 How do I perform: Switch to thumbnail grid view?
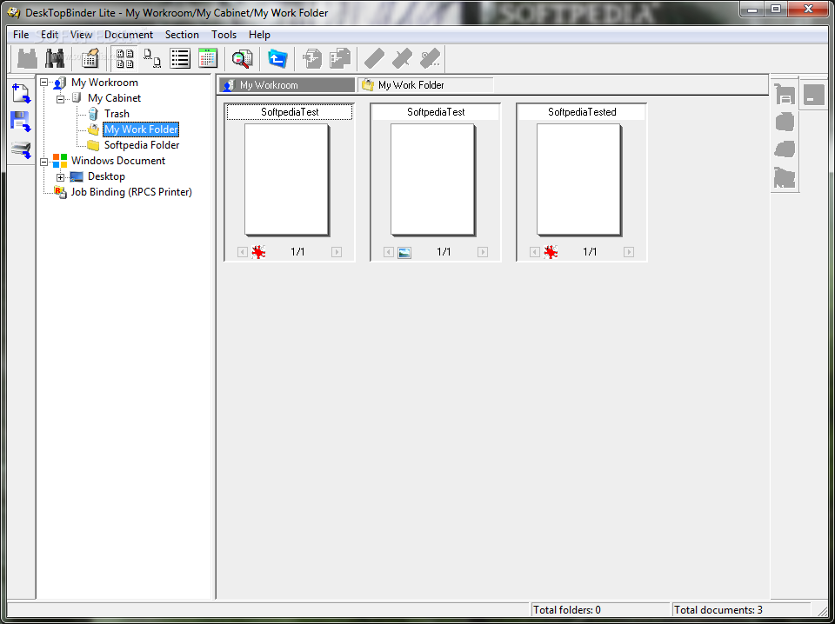124,58
